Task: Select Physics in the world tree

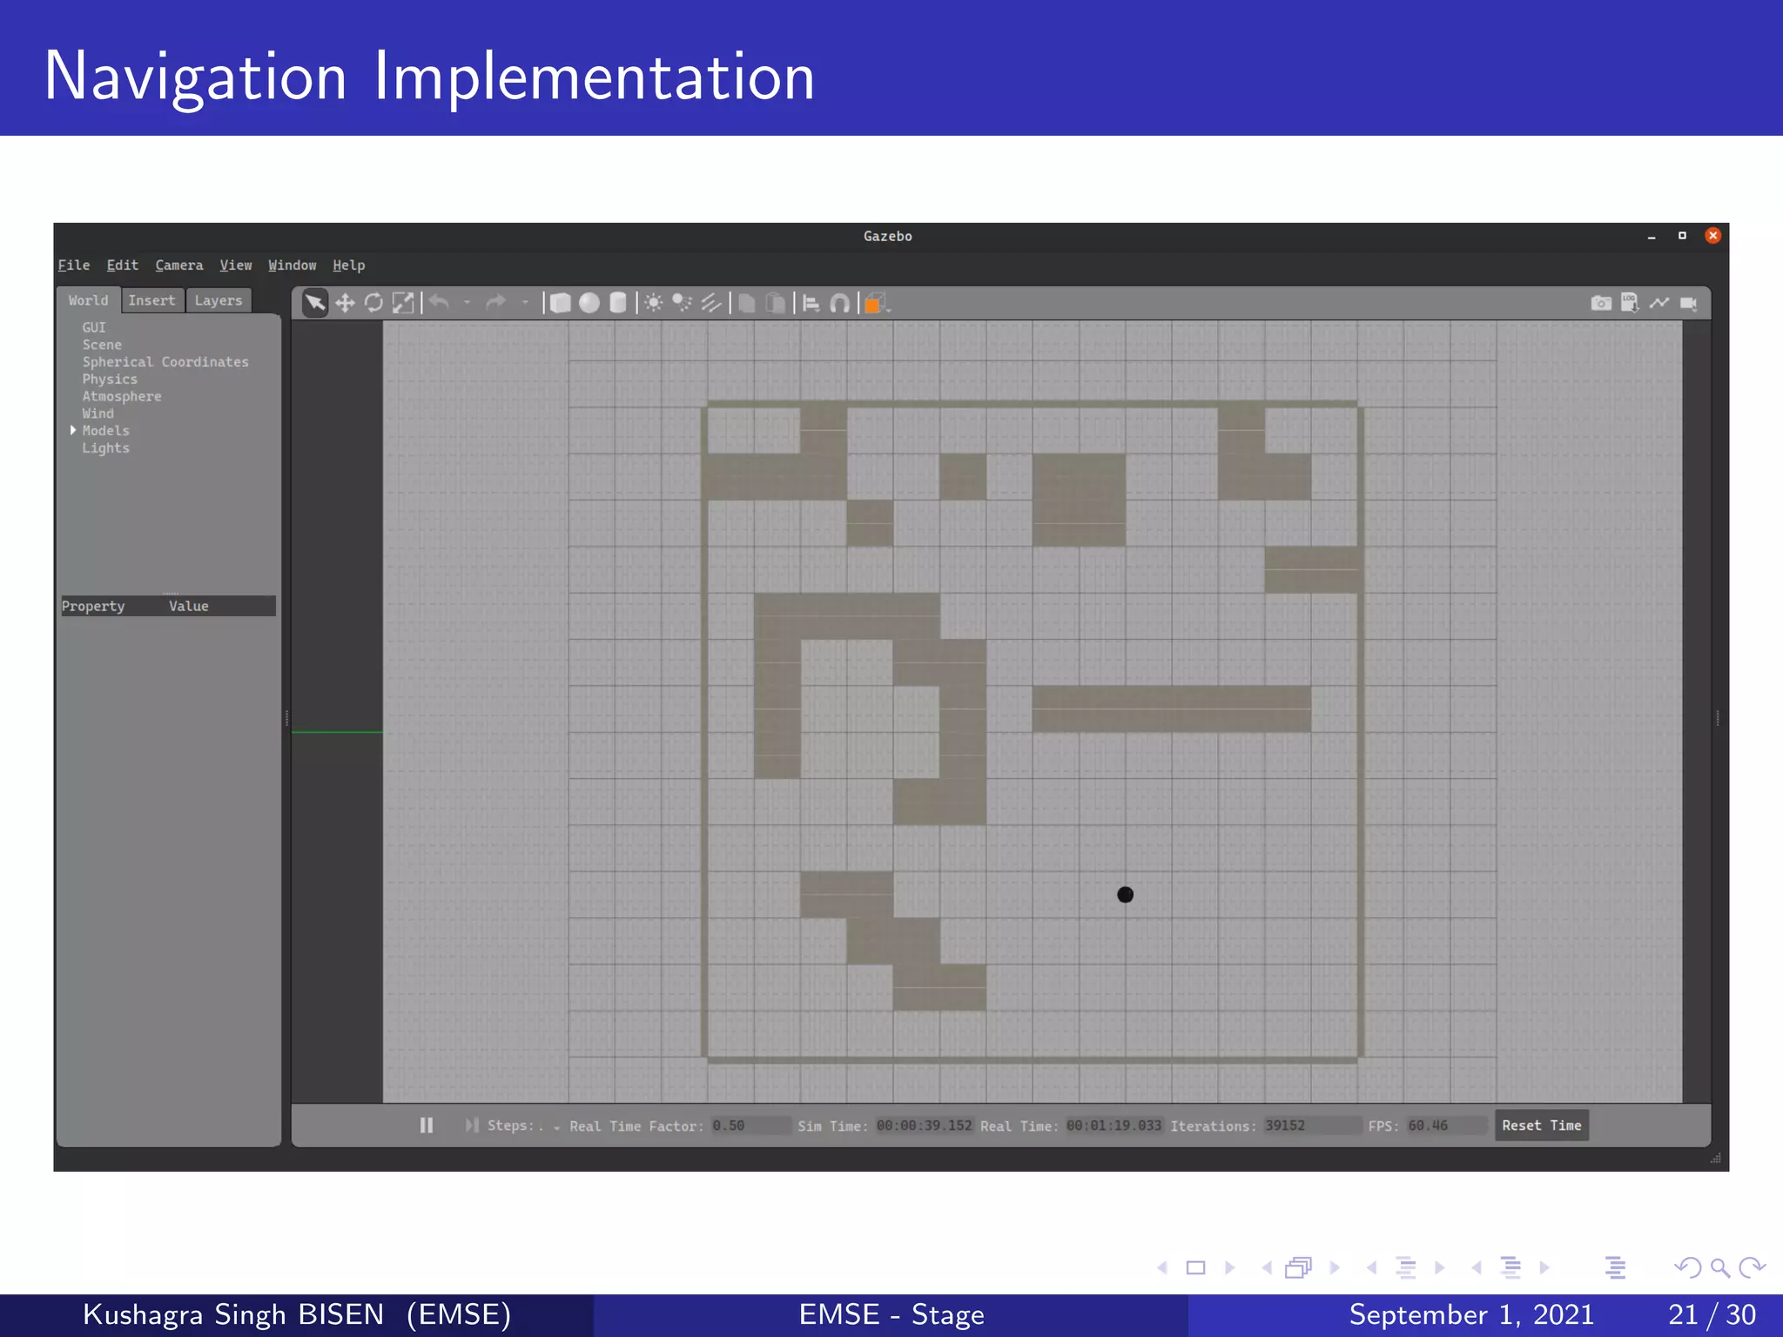Action: [x=110, y=380]
